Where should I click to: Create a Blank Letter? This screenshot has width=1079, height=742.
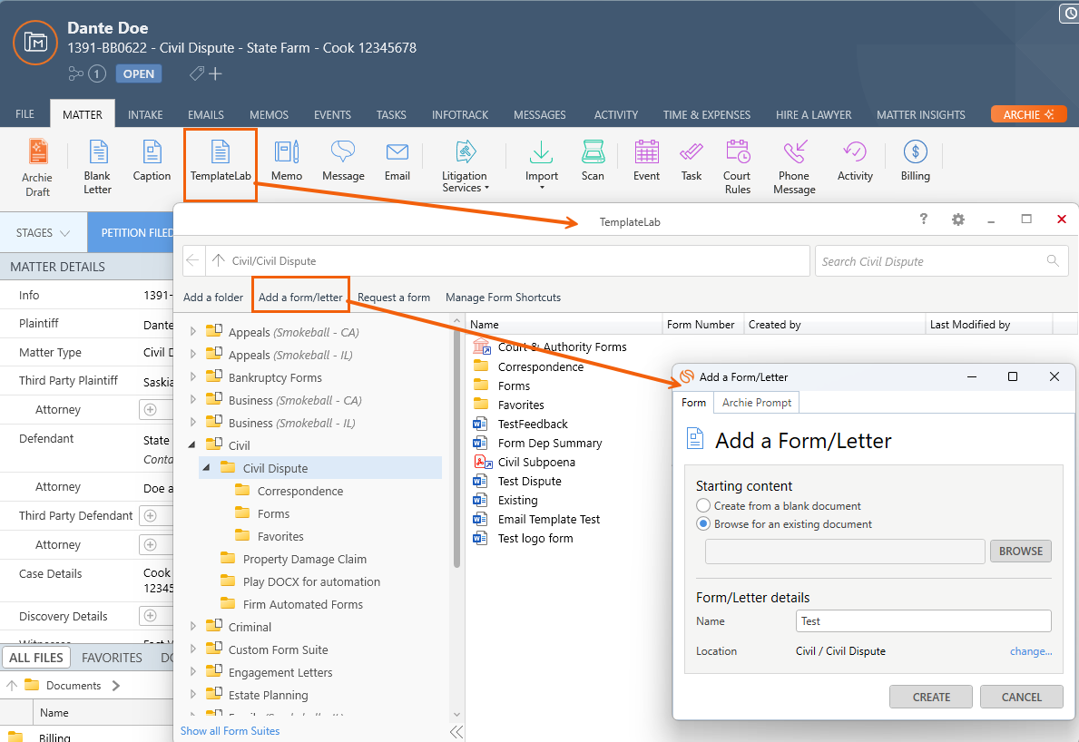click(x=97, y=167)
